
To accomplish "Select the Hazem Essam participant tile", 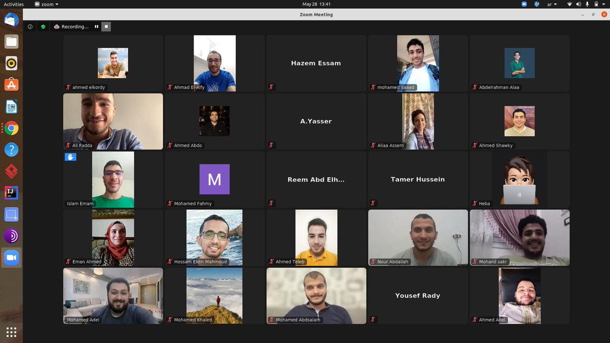I will coord(316,63).
